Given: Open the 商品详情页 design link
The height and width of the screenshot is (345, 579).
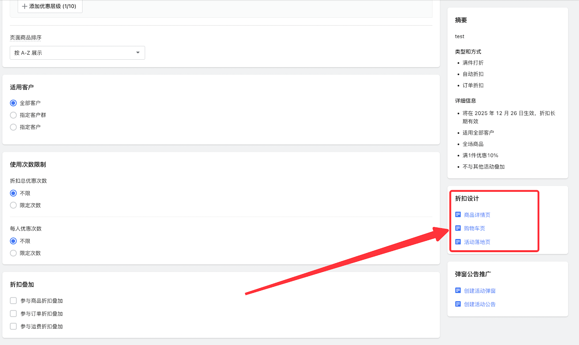Looking at the screenshot, I should [477, 215].
